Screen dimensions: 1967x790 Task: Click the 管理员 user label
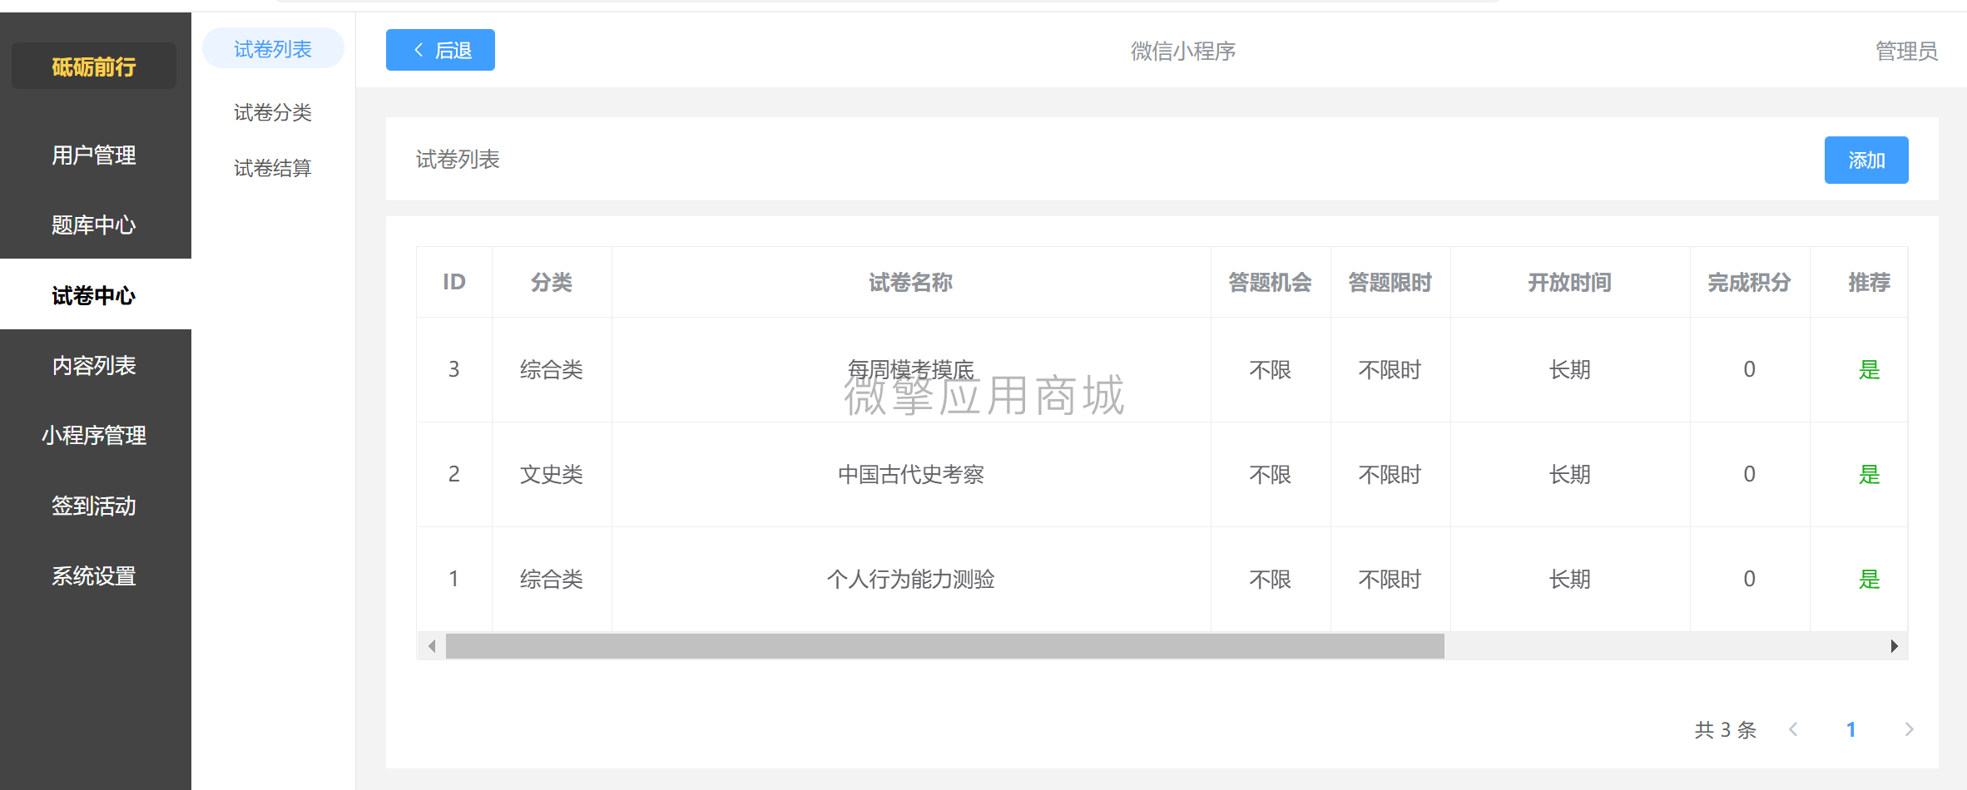click(x=1906, y=51)
